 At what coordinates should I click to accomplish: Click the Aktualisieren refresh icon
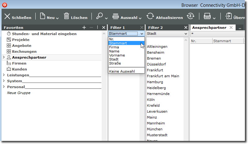[150, 17]
